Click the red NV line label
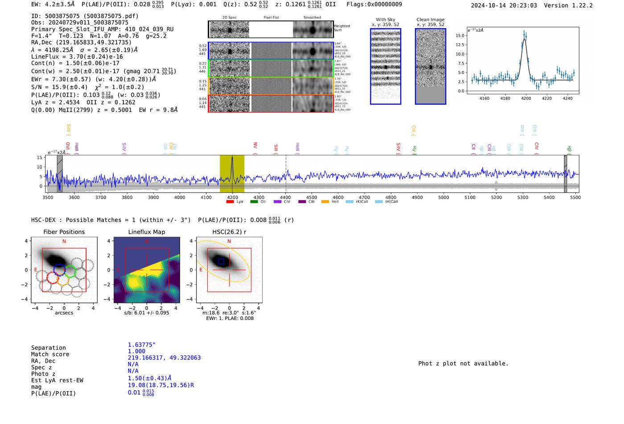This screenshot has height=424, width=624. (x=255, y=145)
